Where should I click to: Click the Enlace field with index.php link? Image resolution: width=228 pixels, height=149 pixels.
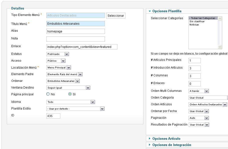pos(82,47)
